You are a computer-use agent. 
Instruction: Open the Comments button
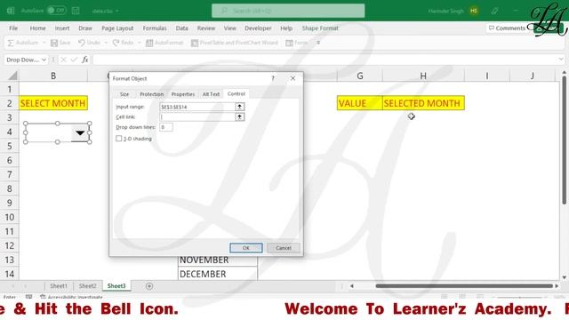click(507, 28)
